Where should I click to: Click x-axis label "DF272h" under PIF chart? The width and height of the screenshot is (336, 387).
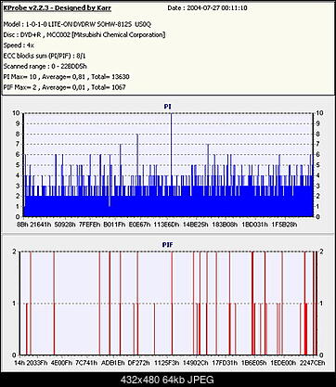(138, 363)
